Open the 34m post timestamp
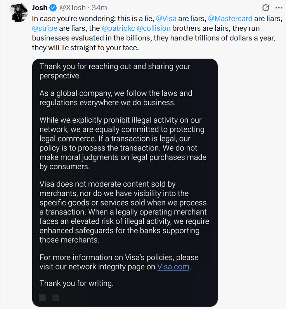286x309 pixels. pyautogui.click(x=99, y=8)
